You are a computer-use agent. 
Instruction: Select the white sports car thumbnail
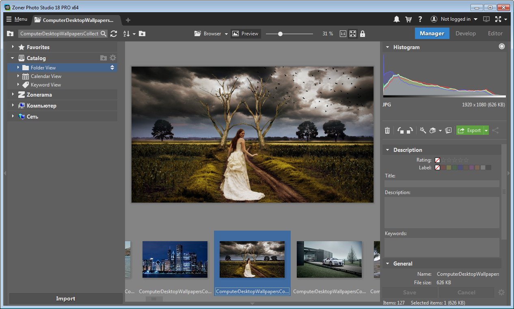(x=329, y=259)
